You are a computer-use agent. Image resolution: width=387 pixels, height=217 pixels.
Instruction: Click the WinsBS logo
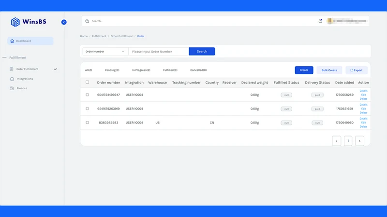click(29, 22)
